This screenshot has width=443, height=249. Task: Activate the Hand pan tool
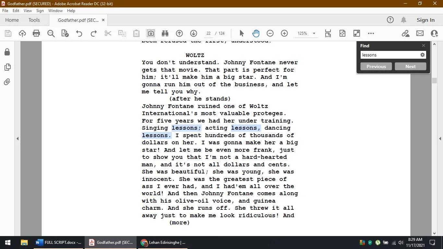[256, 33]
